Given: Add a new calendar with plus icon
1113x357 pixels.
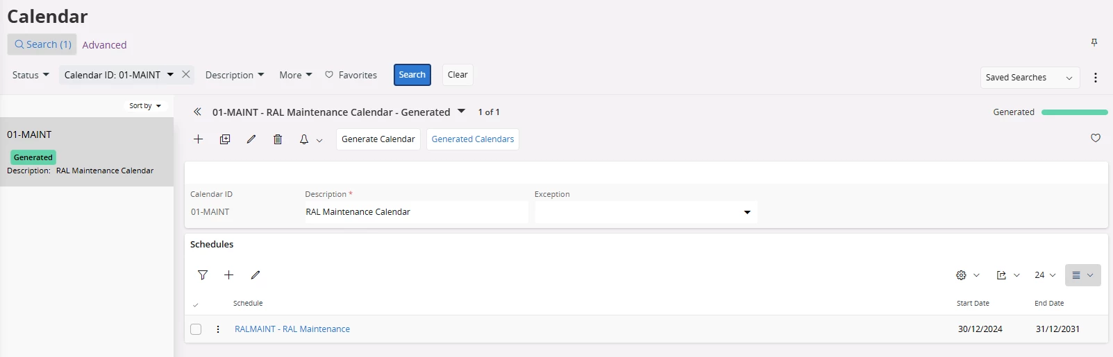Looking at the screenshot, I should pos(199,139).
